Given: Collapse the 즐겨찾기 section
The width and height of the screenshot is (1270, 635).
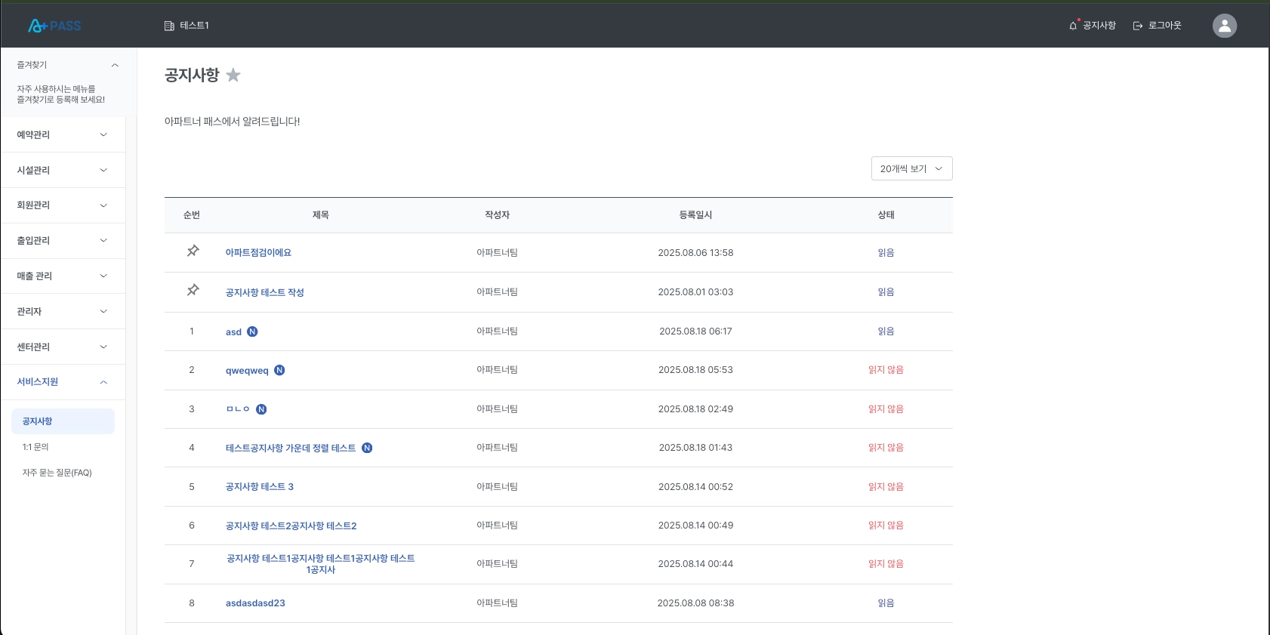Looking at the screenshot, I should pyautogui.click(x=115, y=65).
